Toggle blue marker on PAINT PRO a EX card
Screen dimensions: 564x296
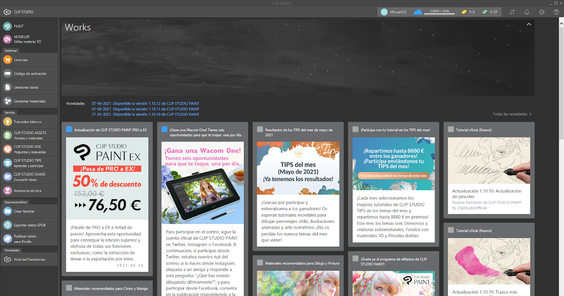(70, 129)
